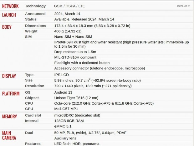This screenshot has width=194, height=146.
Task: Click the Announced spec label
Action: [35, 14]
